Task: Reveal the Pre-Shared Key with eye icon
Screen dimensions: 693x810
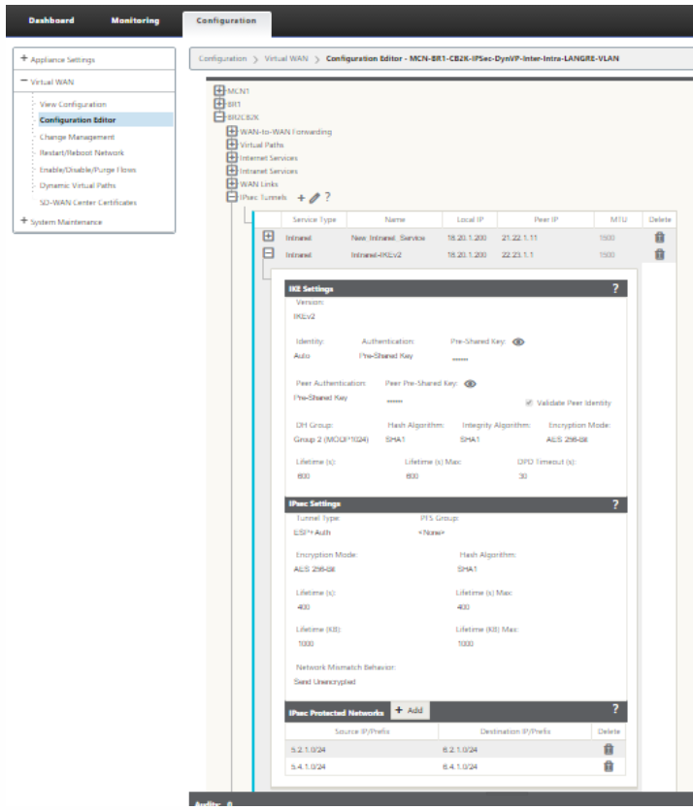Action: click(518, 342)
